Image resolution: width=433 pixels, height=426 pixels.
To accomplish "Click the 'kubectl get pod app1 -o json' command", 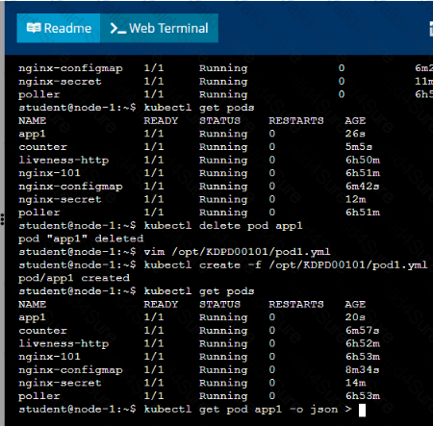I will 241,410.
